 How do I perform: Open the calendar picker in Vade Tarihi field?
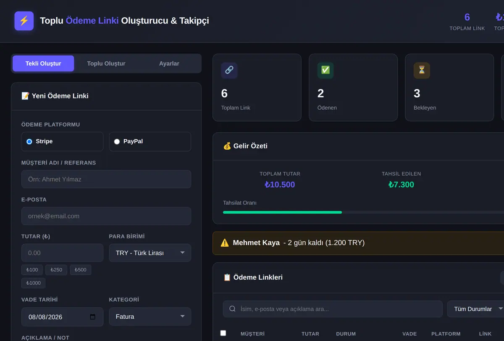[x=93, y=317]
